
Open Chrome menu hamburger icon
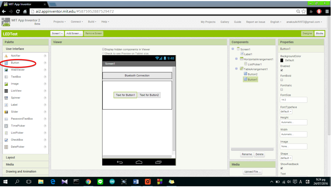327,11
